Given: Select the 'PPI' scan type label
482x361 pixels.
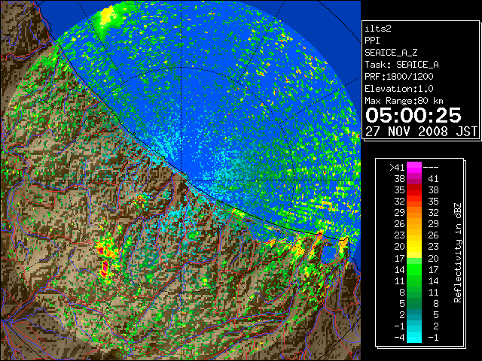Looking at the screenshot, I should (x=372, y=41).
